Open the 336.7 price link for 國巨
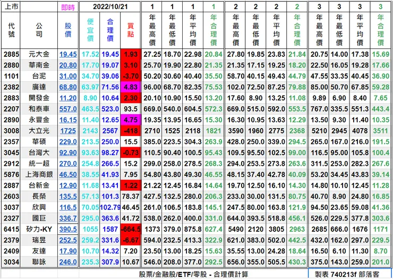Image resolution: width=393 pixels, height=279 pixels. pyautogui.click(x=68, y=218)
